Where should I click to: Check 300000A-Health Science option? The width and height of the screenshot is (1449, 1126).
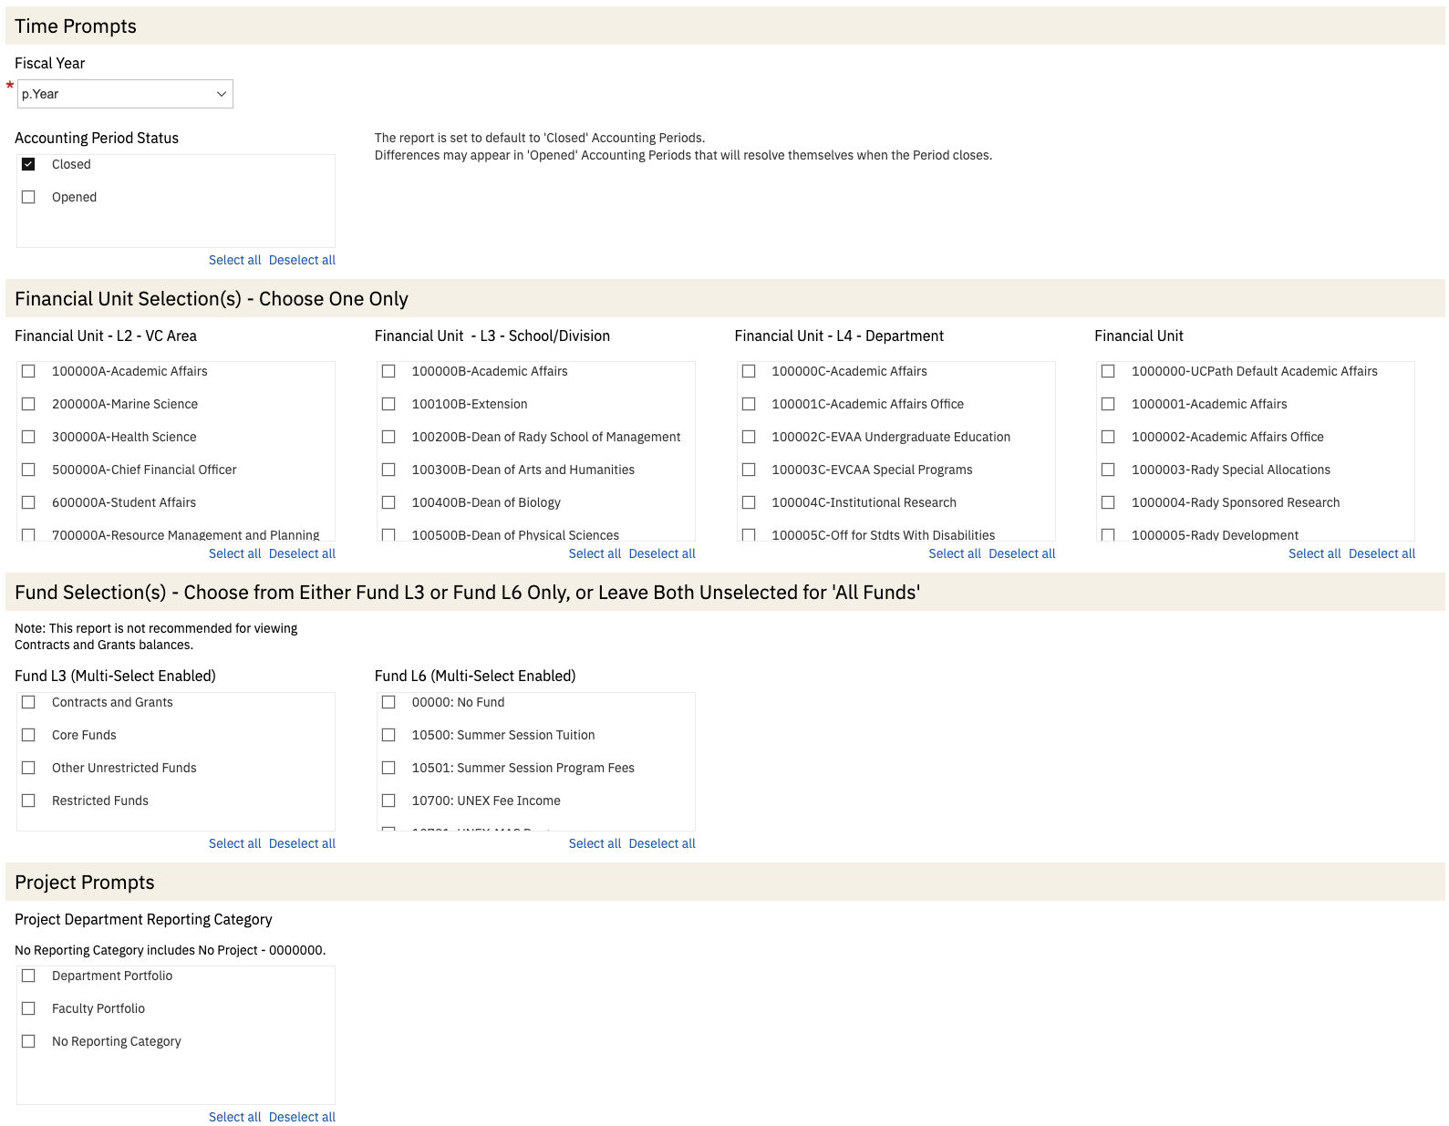pos(28,437)
